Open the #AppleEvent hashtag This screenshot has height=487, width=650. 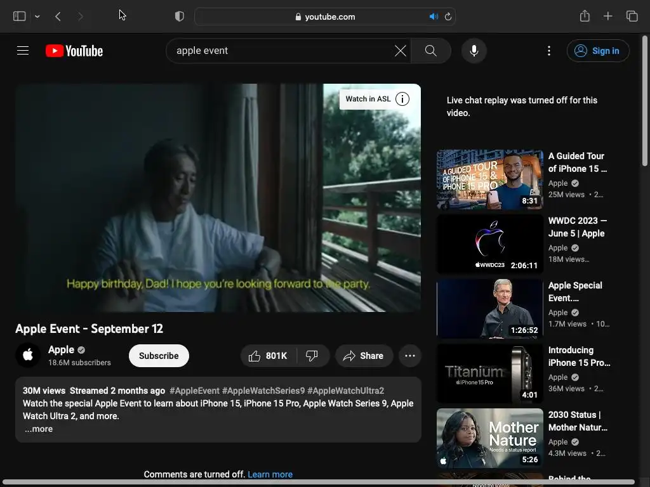tap(194, 391)
